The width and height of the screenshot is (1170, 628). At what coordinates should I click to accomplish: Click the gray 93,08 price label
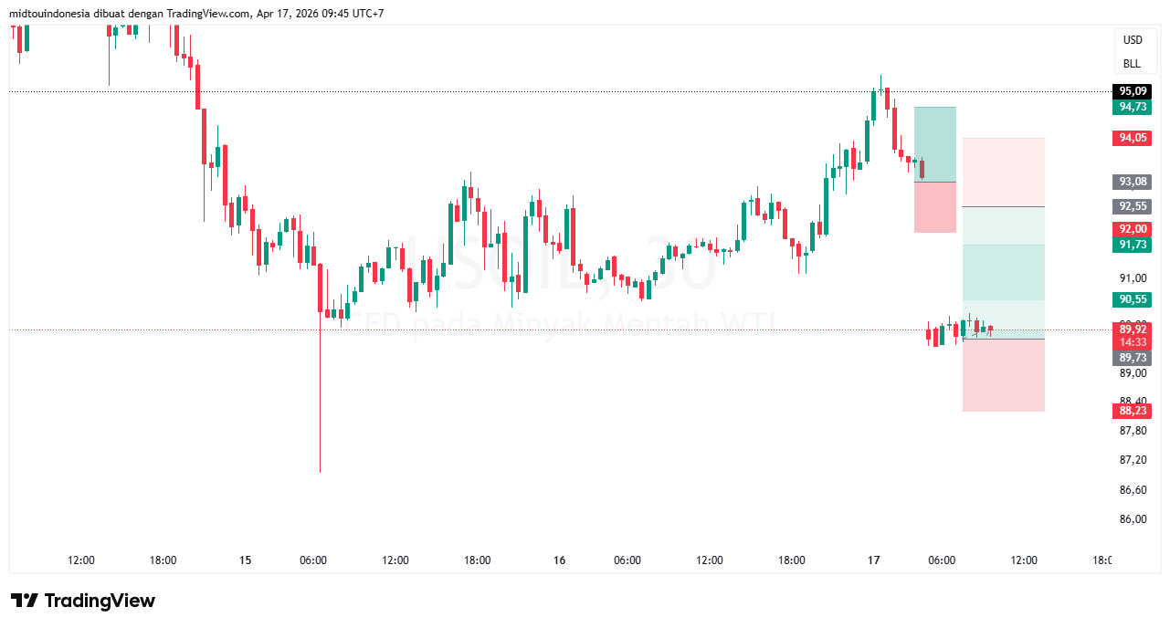coord(1133,182)
